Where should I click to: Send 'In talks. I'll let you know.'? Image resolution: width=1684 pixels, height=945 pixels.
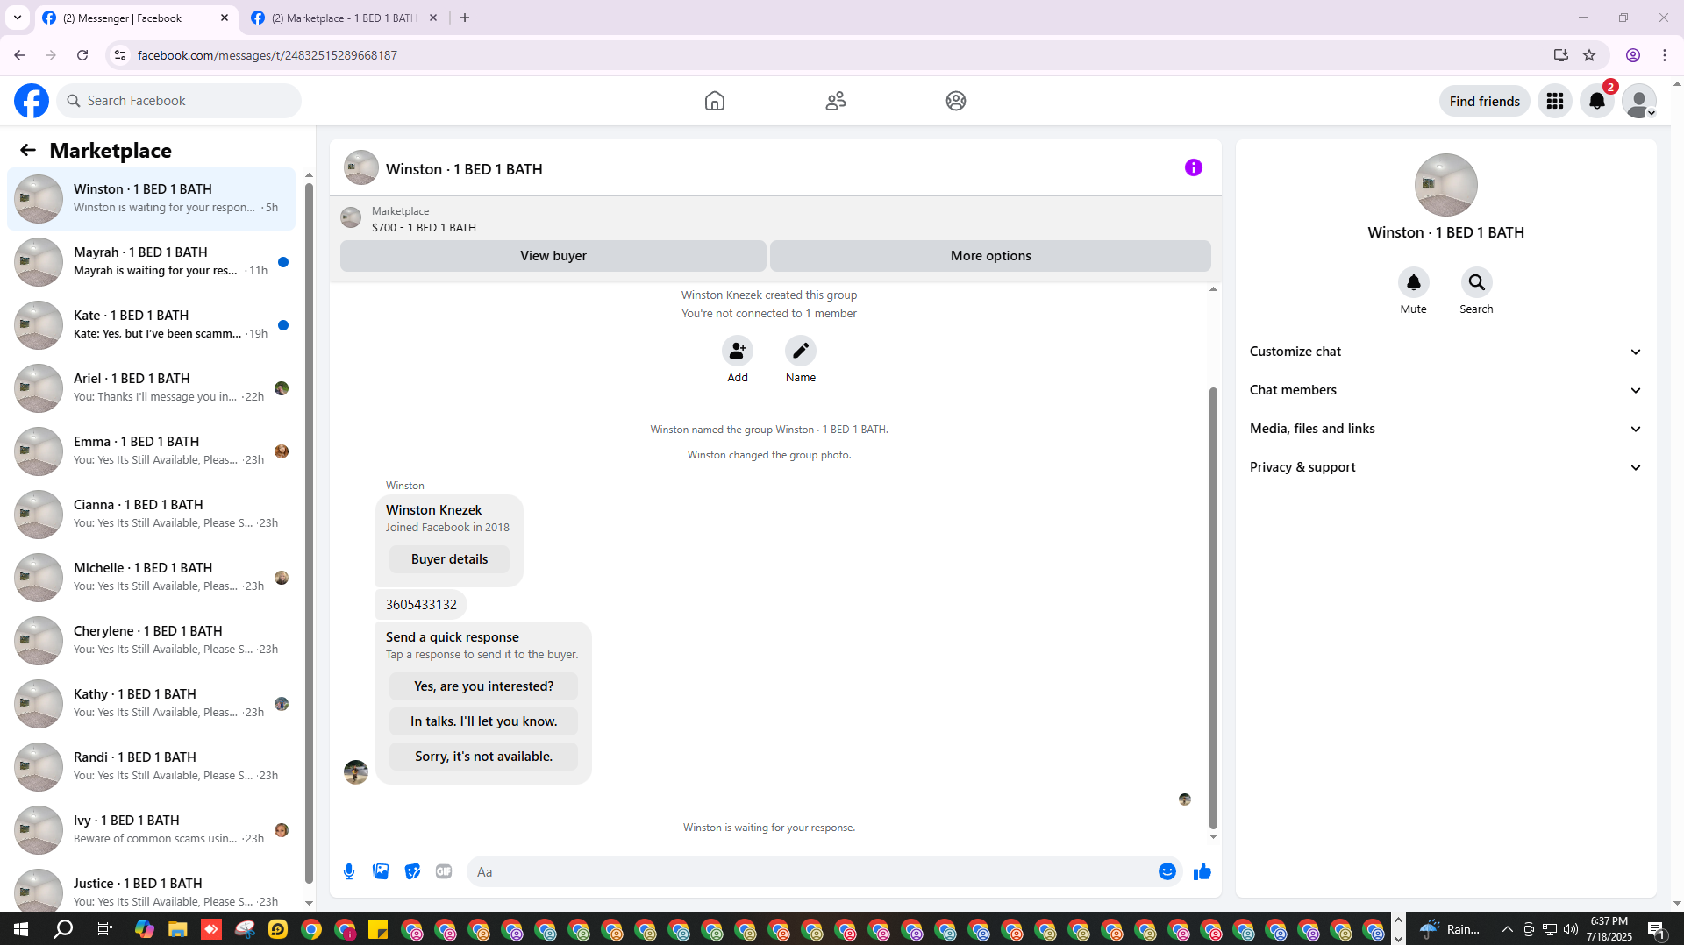[483, 721]
